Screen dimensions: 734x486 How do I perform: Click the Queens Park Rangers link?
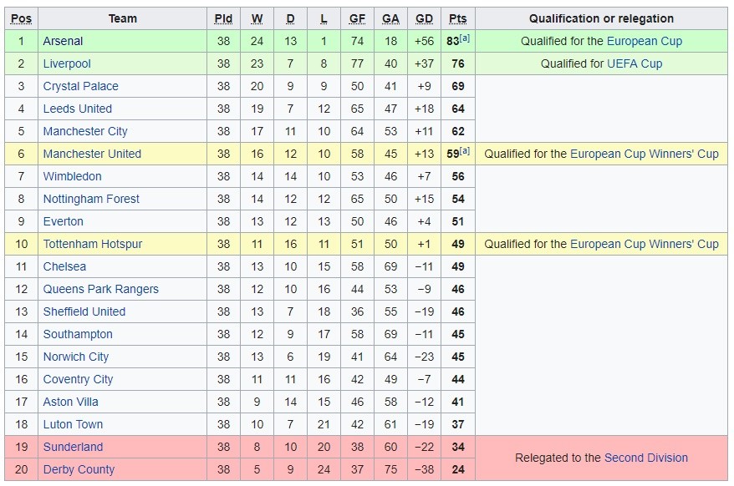100,289
